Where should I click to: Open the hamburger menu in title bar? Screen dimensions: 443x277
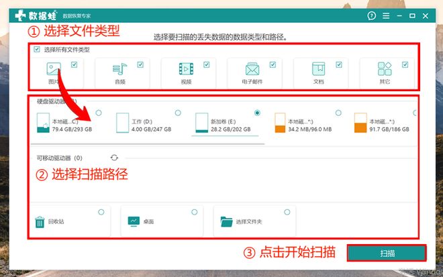click(x=386, y=16)
